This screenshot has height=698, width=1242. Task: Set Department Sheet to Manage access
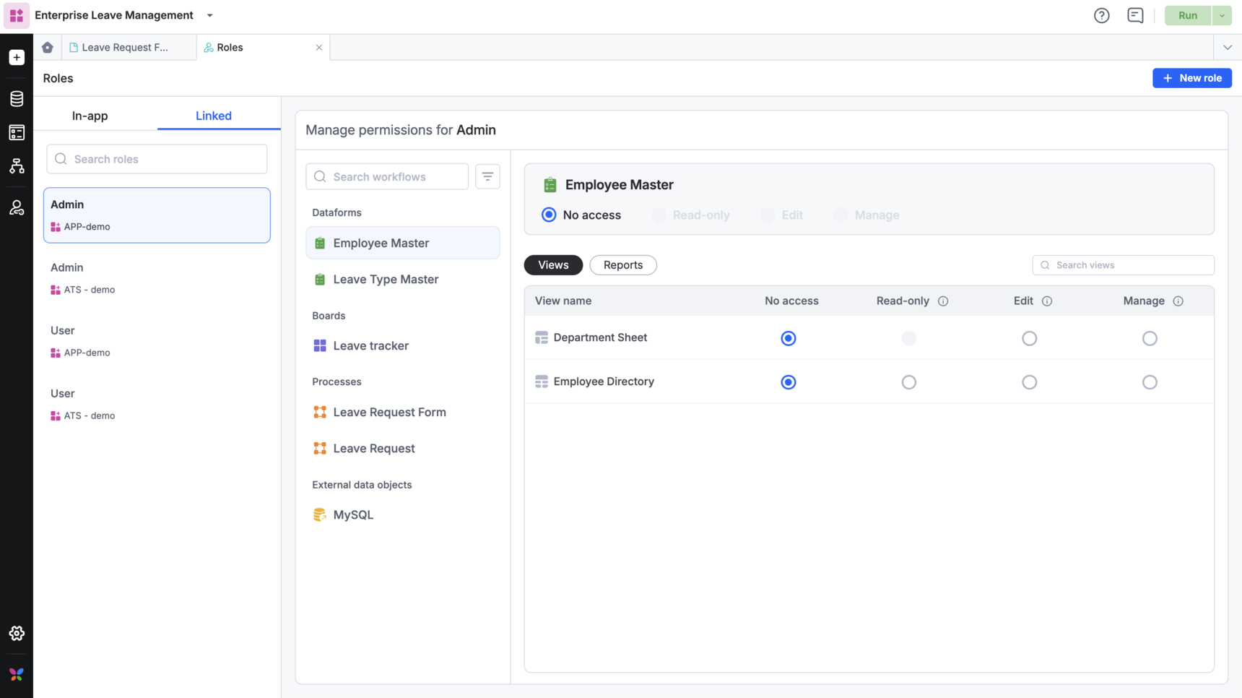[1149, 338]
